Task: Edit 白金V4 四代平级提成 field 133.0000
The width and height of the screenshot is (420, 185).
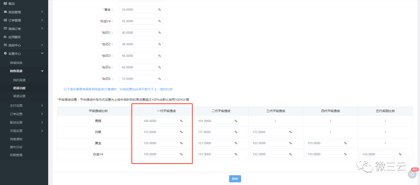Action: pos(326,154)
